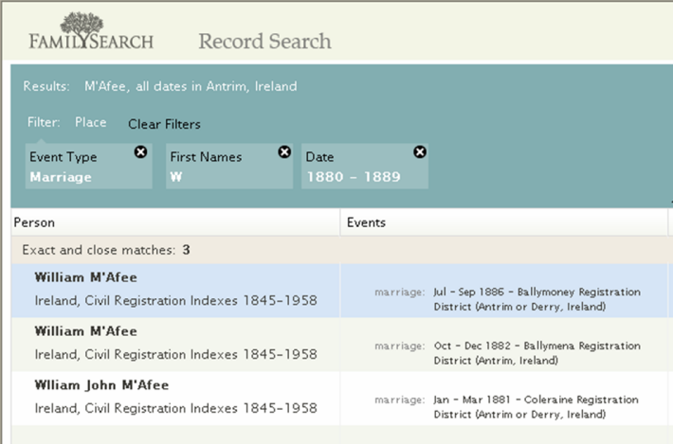Click the Clear Filters link
The height and width of the screenshot is (444, 673).
point(164,124)
